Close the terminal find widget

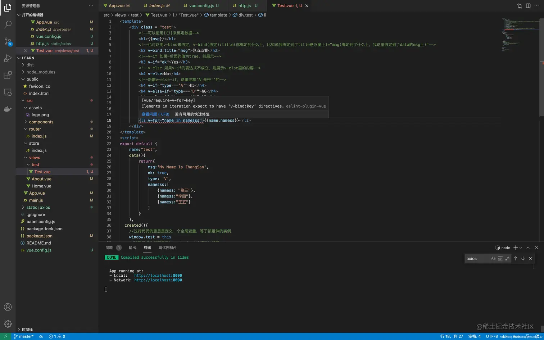point(530,258)
